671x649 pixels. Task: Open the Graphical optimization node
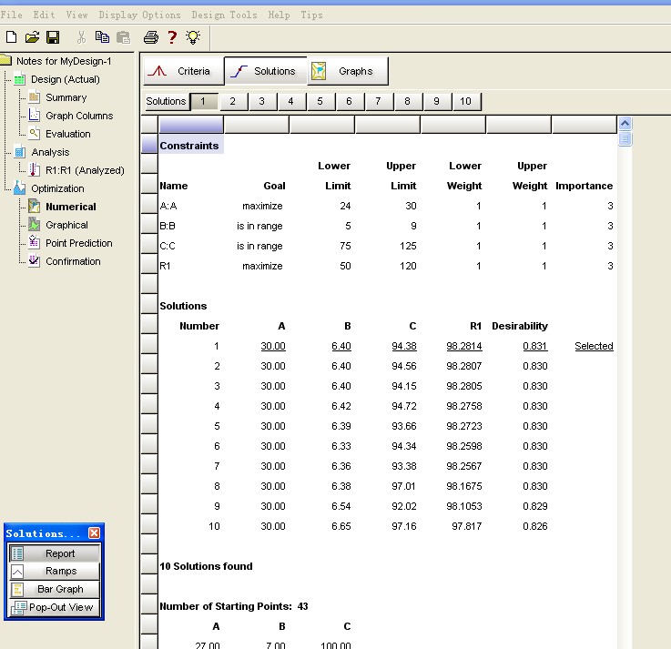click(x=66, y=225)
